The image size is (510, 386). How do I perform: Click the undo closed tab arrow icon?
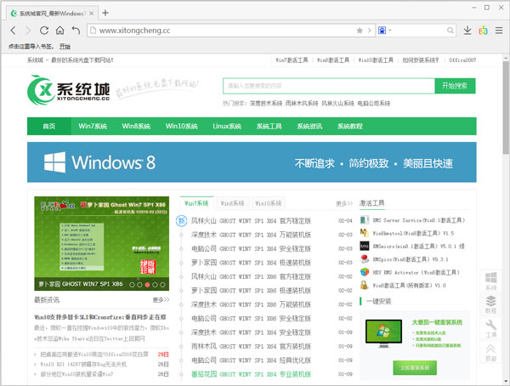[x=76, y=31]
